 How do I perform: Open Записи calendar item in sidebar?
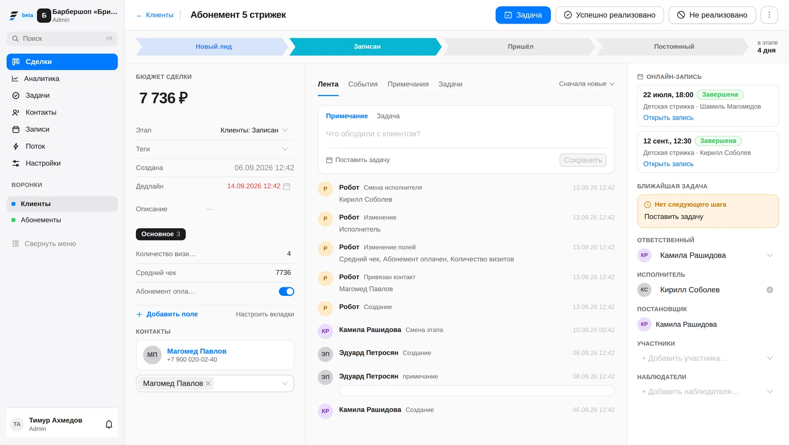[62, 129]
